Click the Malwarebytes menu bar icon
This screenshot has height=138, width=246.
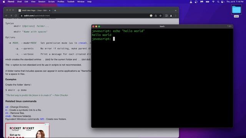(202, 2)
